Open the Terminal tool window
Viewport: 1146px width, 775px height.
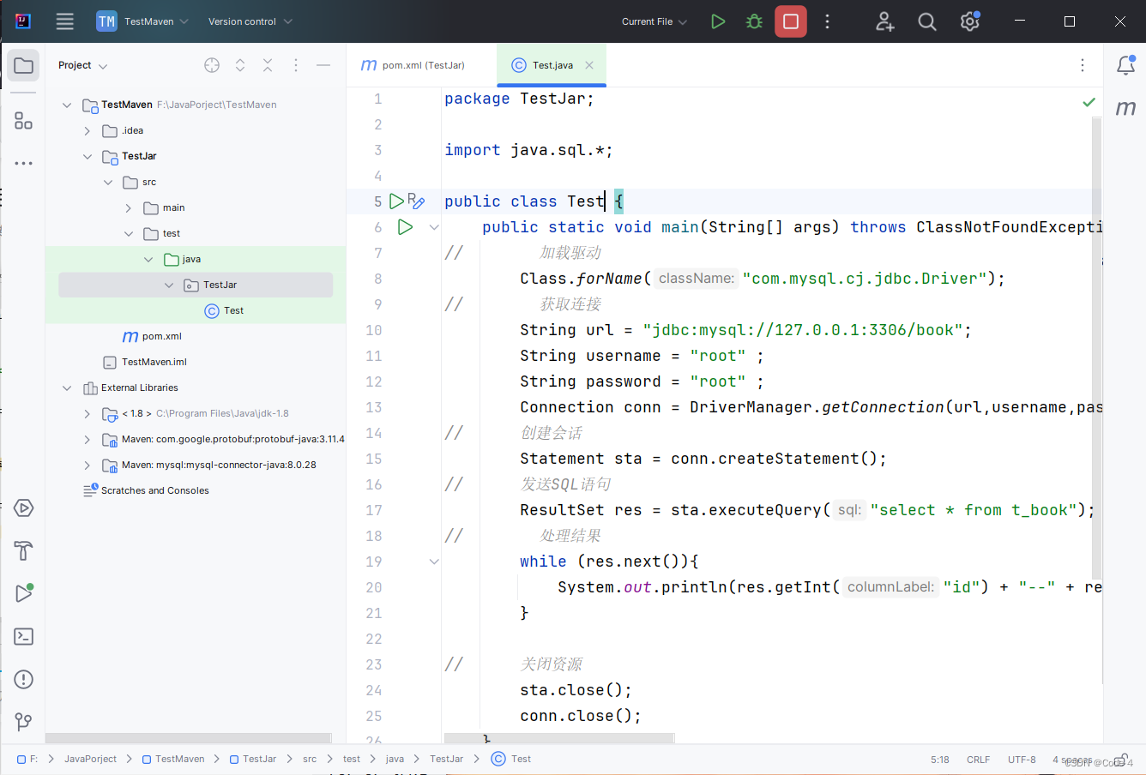(24, 636)
